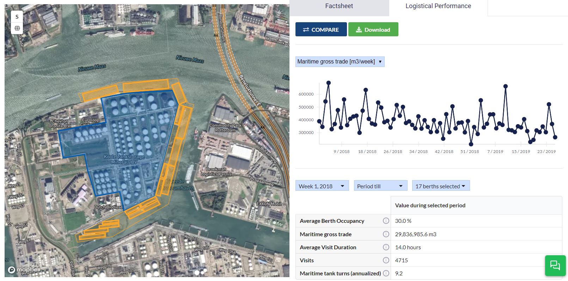
Task: Click the lowest chart point near 51/2018
Action: [471, 144]
